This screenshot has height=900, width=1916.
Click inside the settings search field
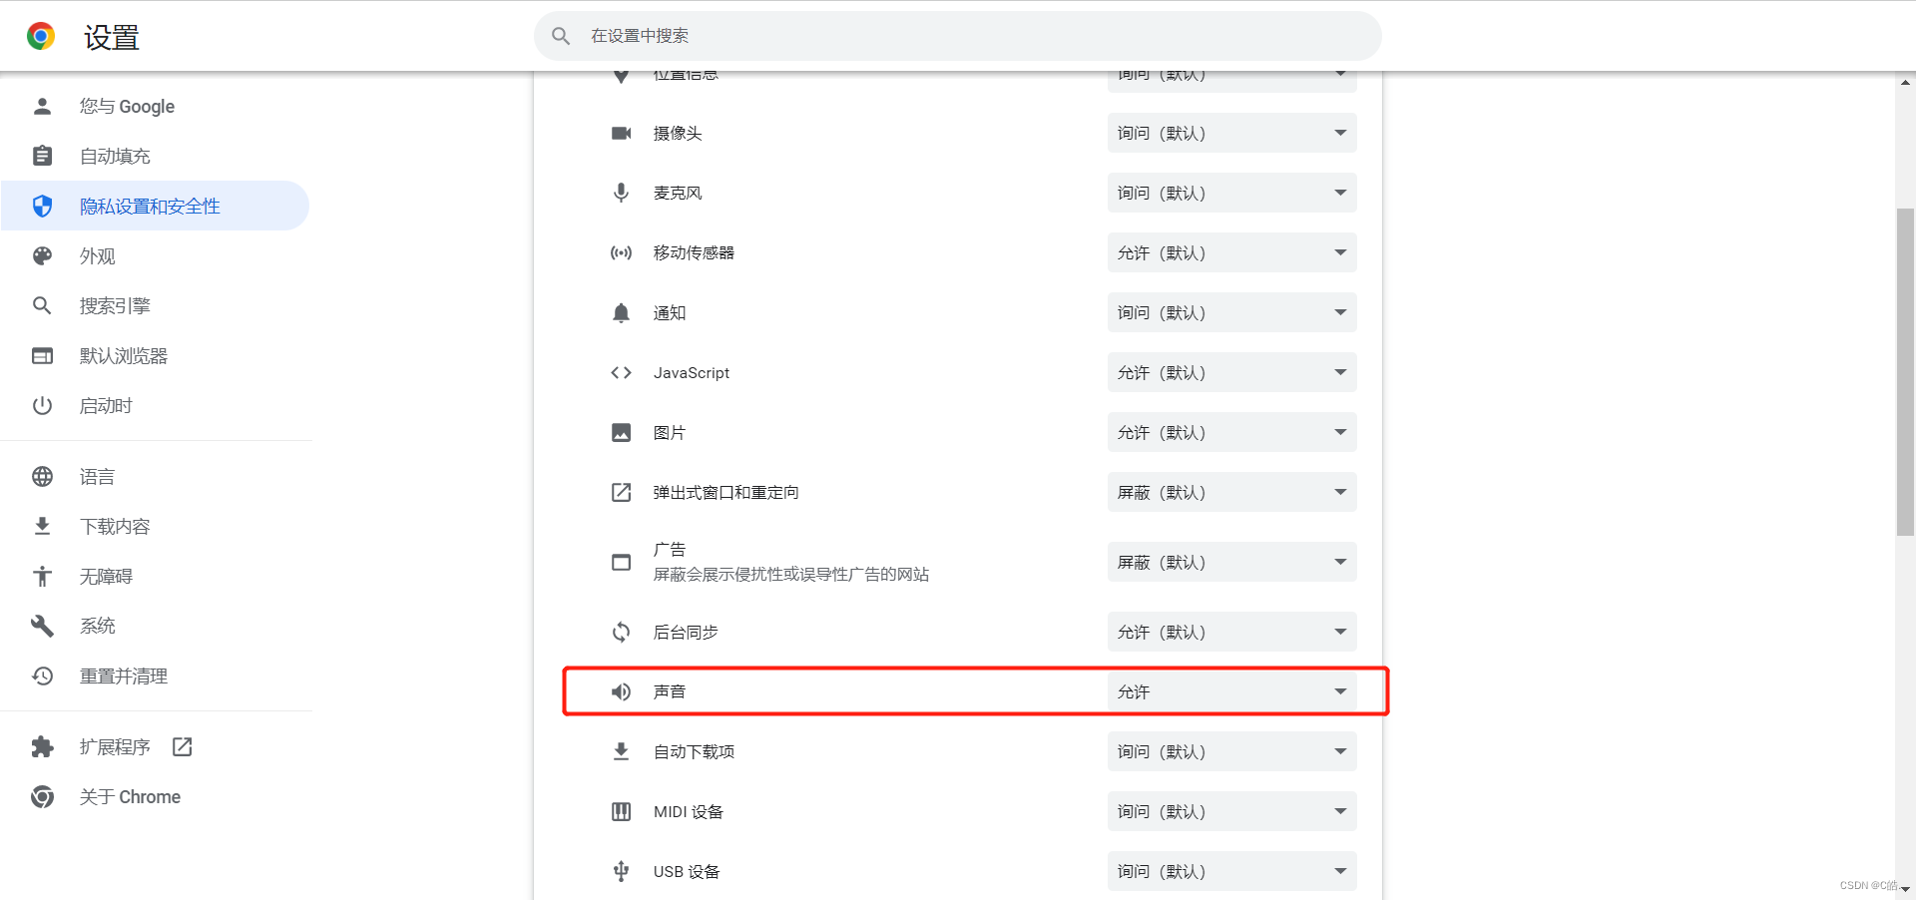point(958,35)
